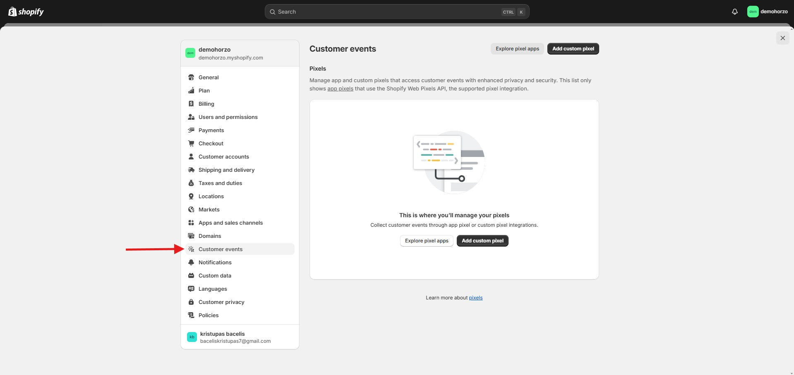The image size is (794, 375).
Task: Click the General settings store icon
Action: [x=191, y=77]
